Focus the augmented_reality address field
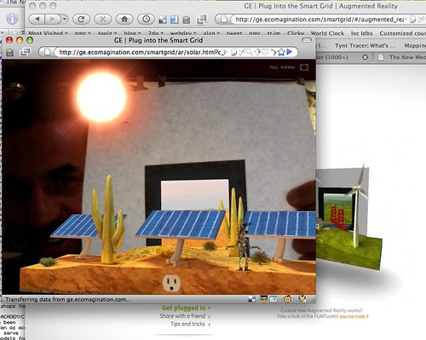Image resolution: width=426 pixels, height=340 pixels. (x=320, y=20)
